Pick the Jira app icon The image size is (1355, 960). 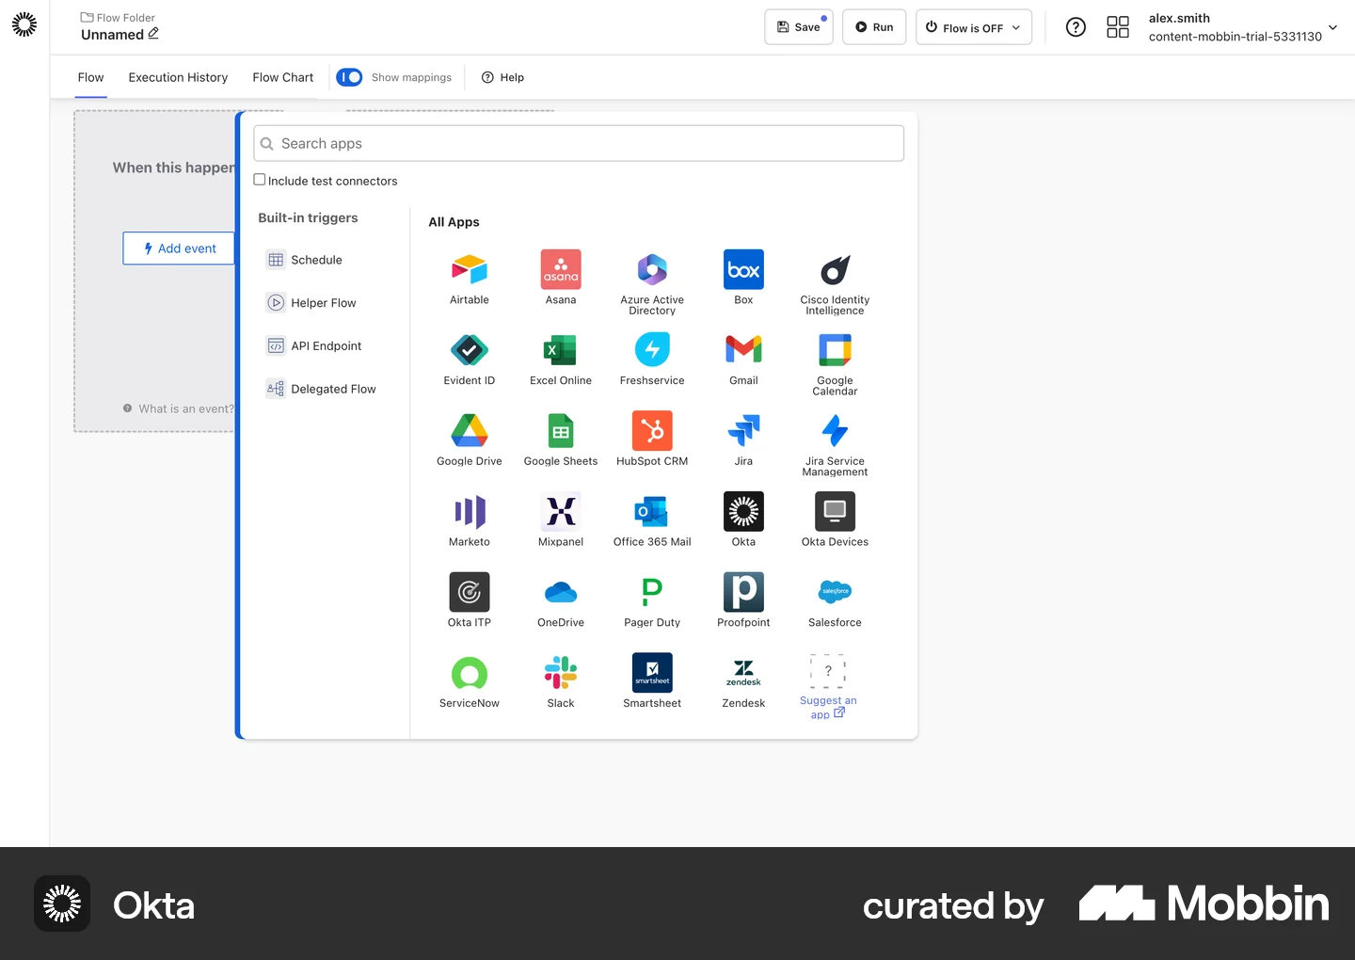pos(743,431)
